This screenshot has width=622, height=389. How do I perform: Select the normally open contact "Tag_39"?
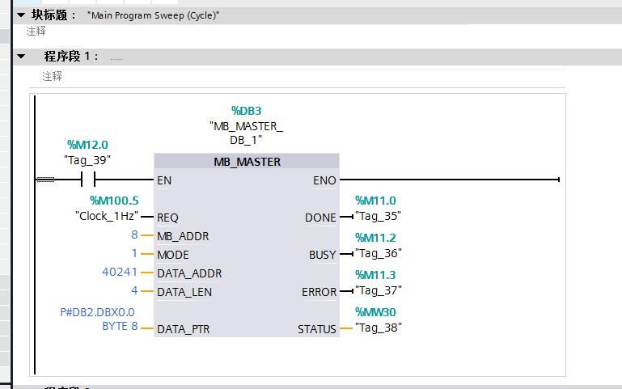pyautogui.click(x=88, y=180)
